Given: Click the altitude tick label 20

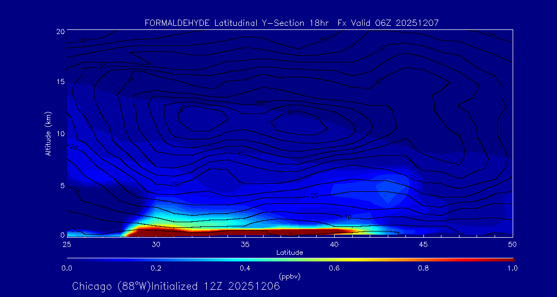Looking at the screenshot, I should click(x=59, y=31).
